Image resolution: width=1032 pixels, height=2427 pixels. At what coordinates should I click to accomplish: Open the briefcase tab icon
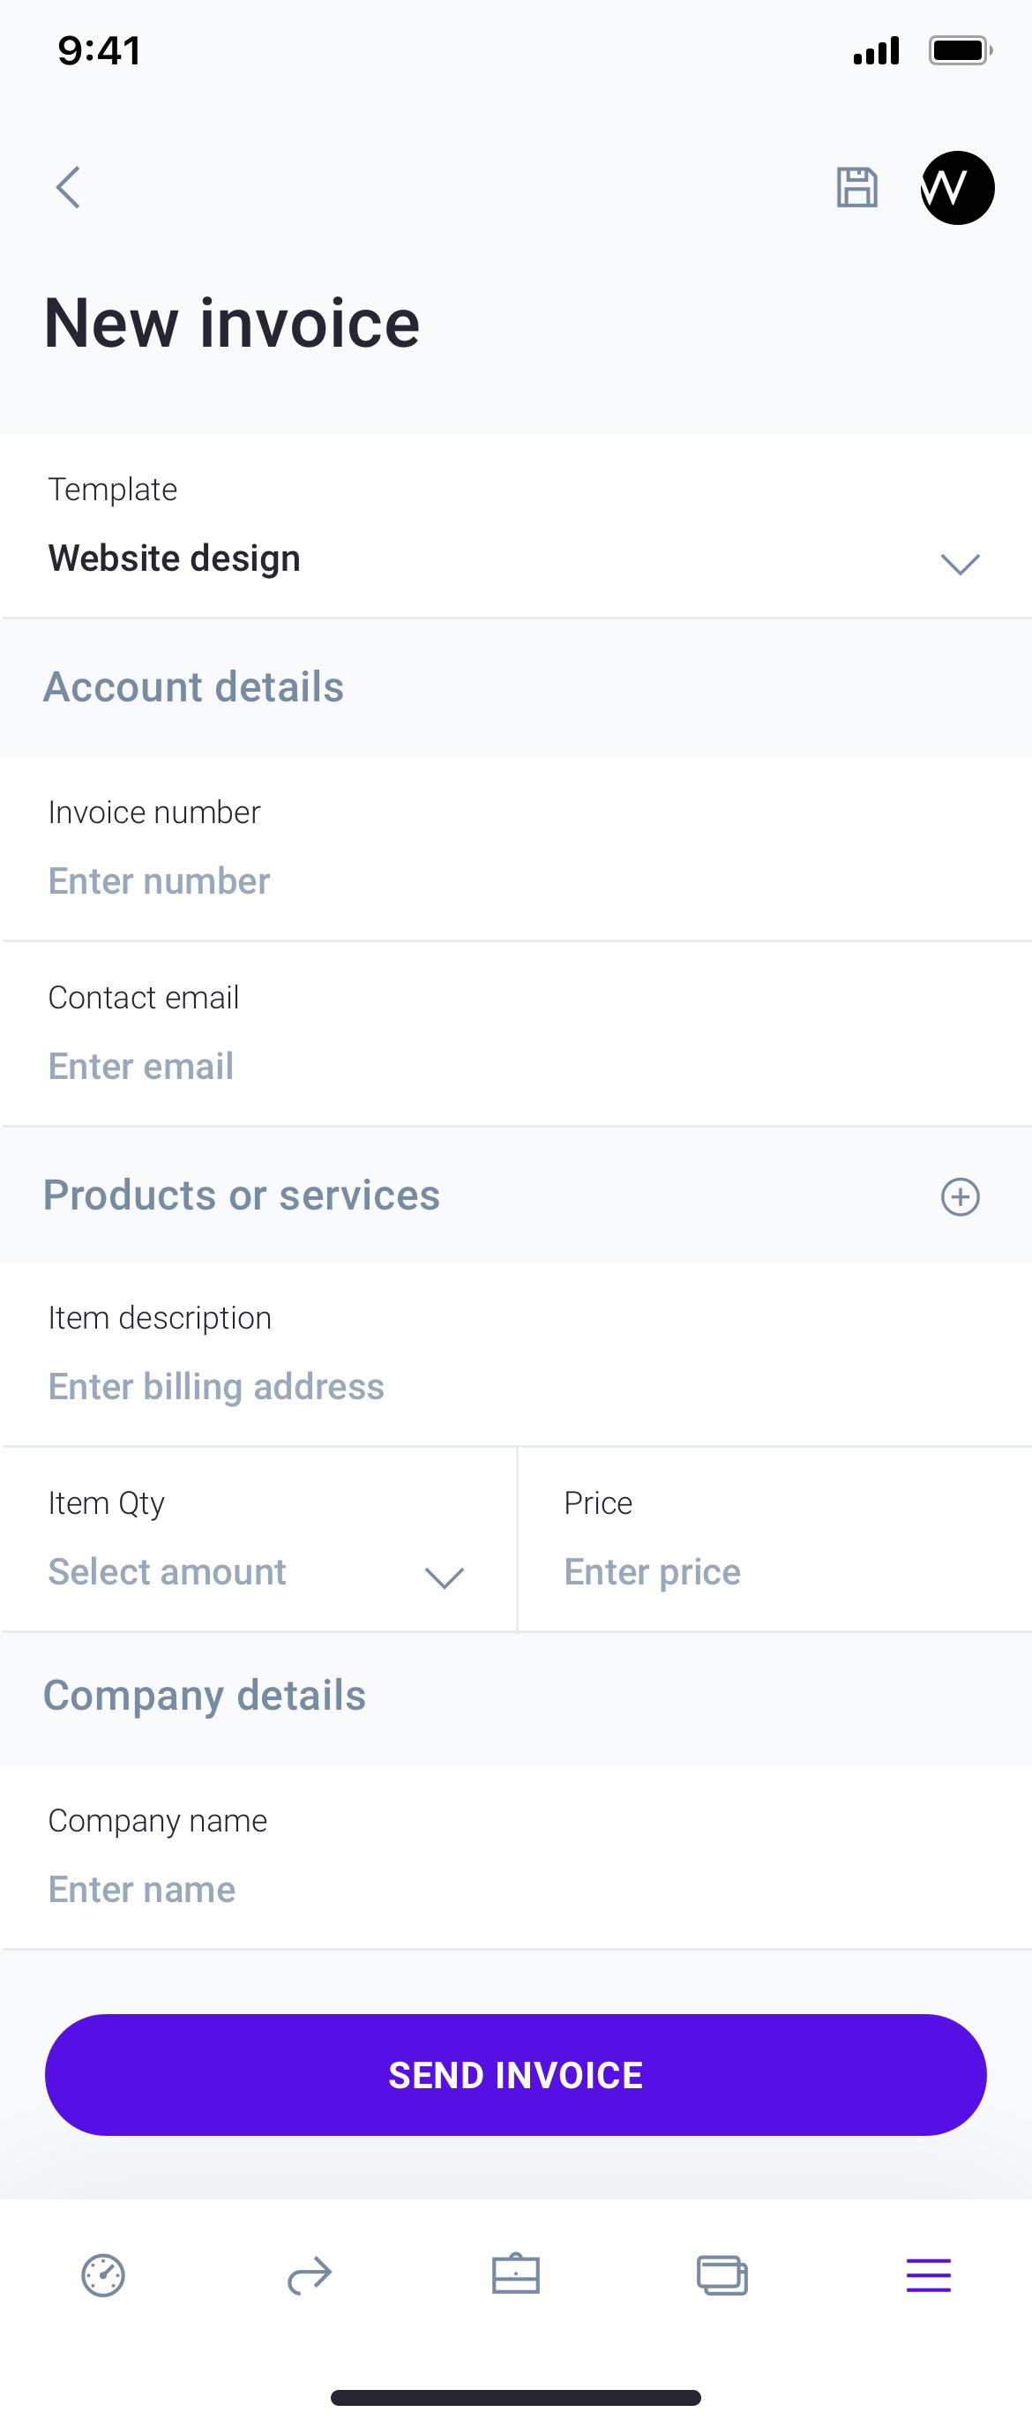[x=516, y=2275]
